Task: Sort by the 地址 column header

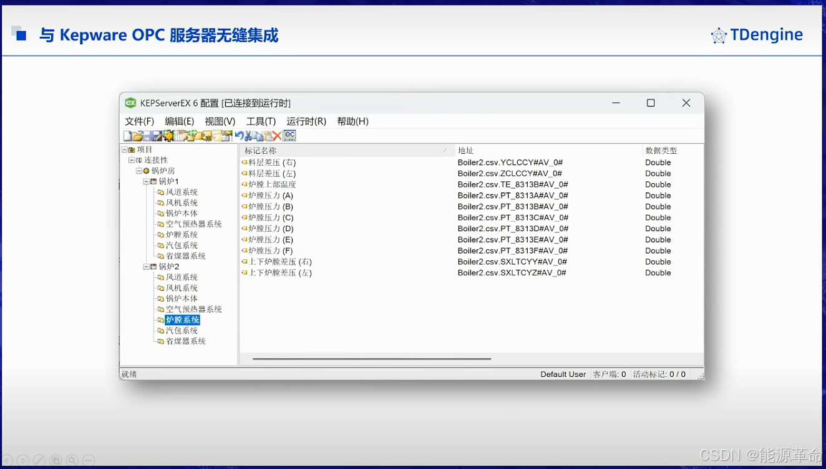Action: (x=548, y=151)
